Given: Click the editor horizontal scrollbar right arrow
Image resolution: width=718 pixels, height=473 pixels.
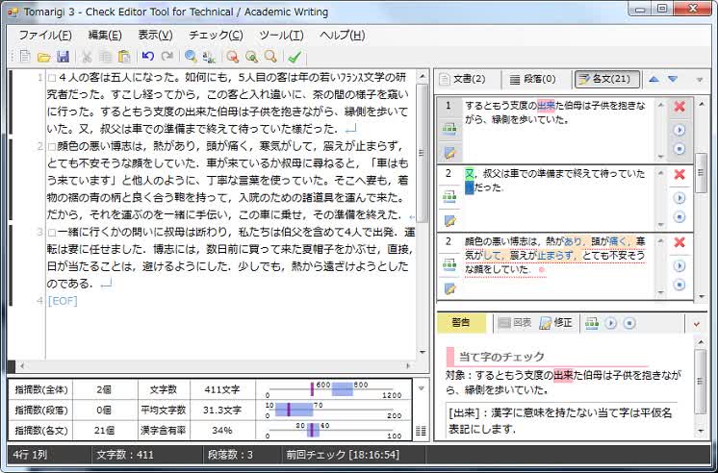Looking at the screenshot, I should pos(408,365).
